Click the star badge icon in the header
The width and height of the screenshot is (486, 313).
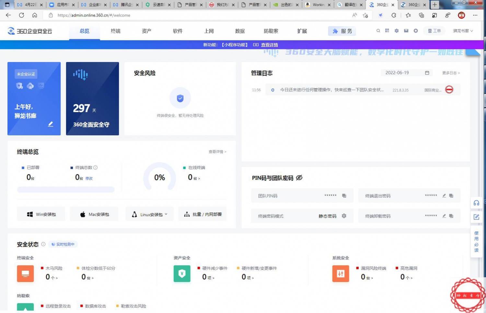pyautogui.click(x=416, y=31)
